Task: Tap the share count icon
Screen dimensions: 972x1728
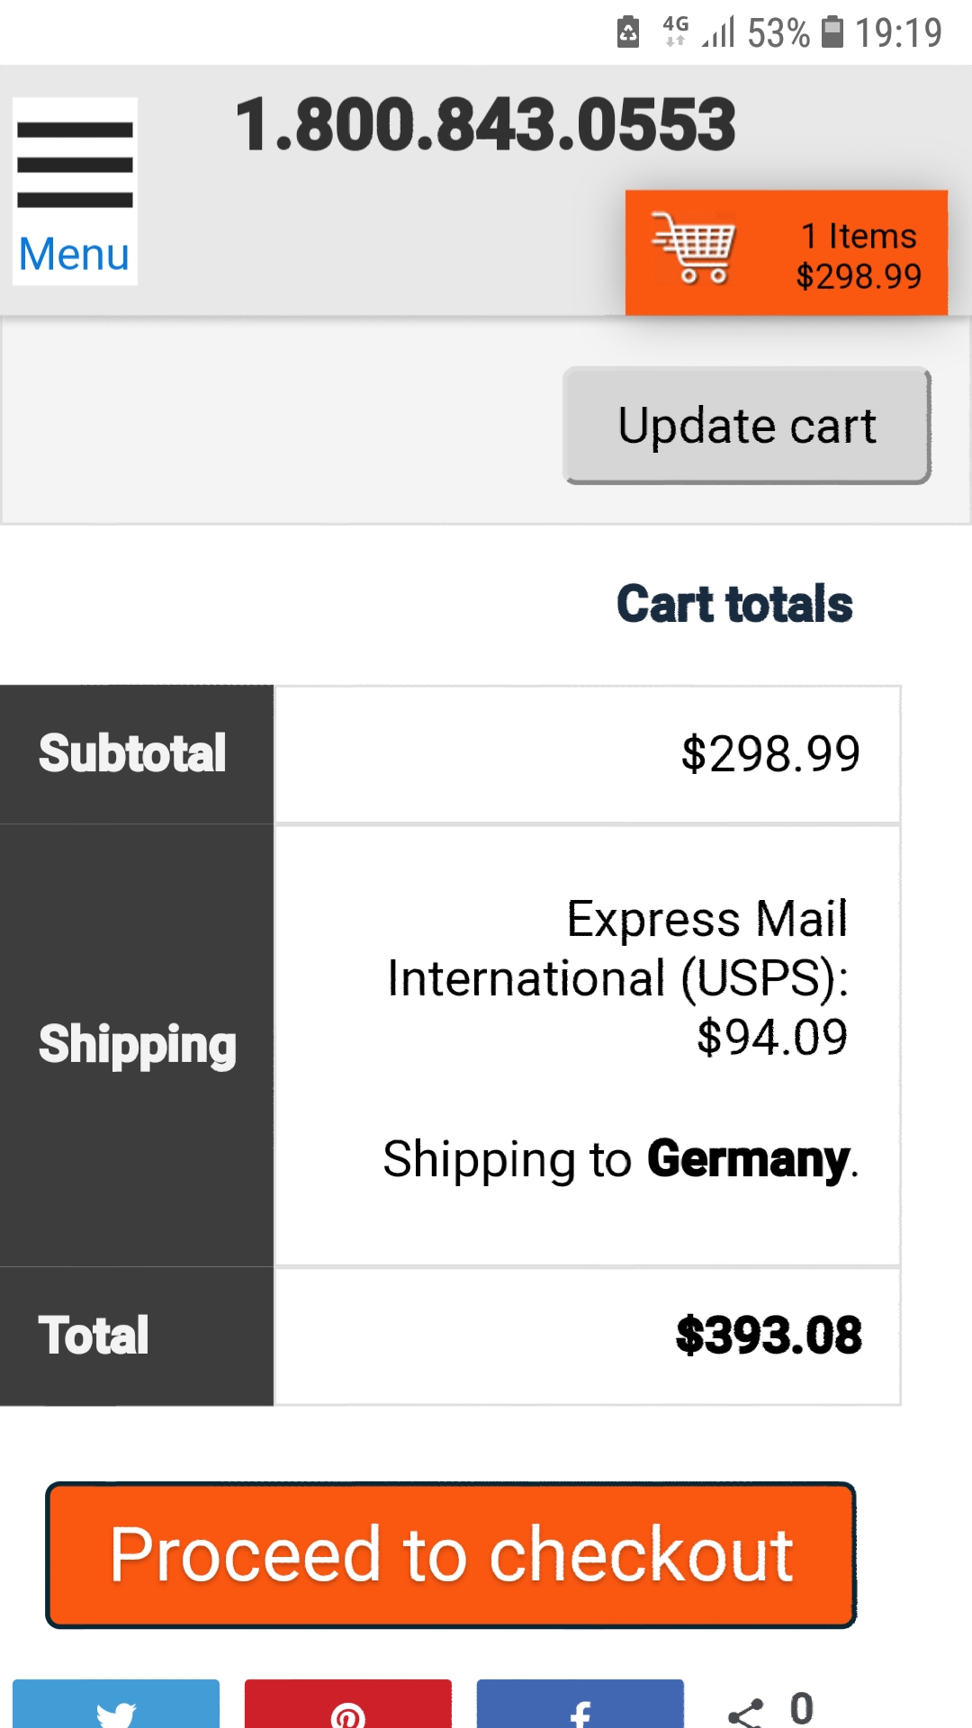Action: point(747,1710)
